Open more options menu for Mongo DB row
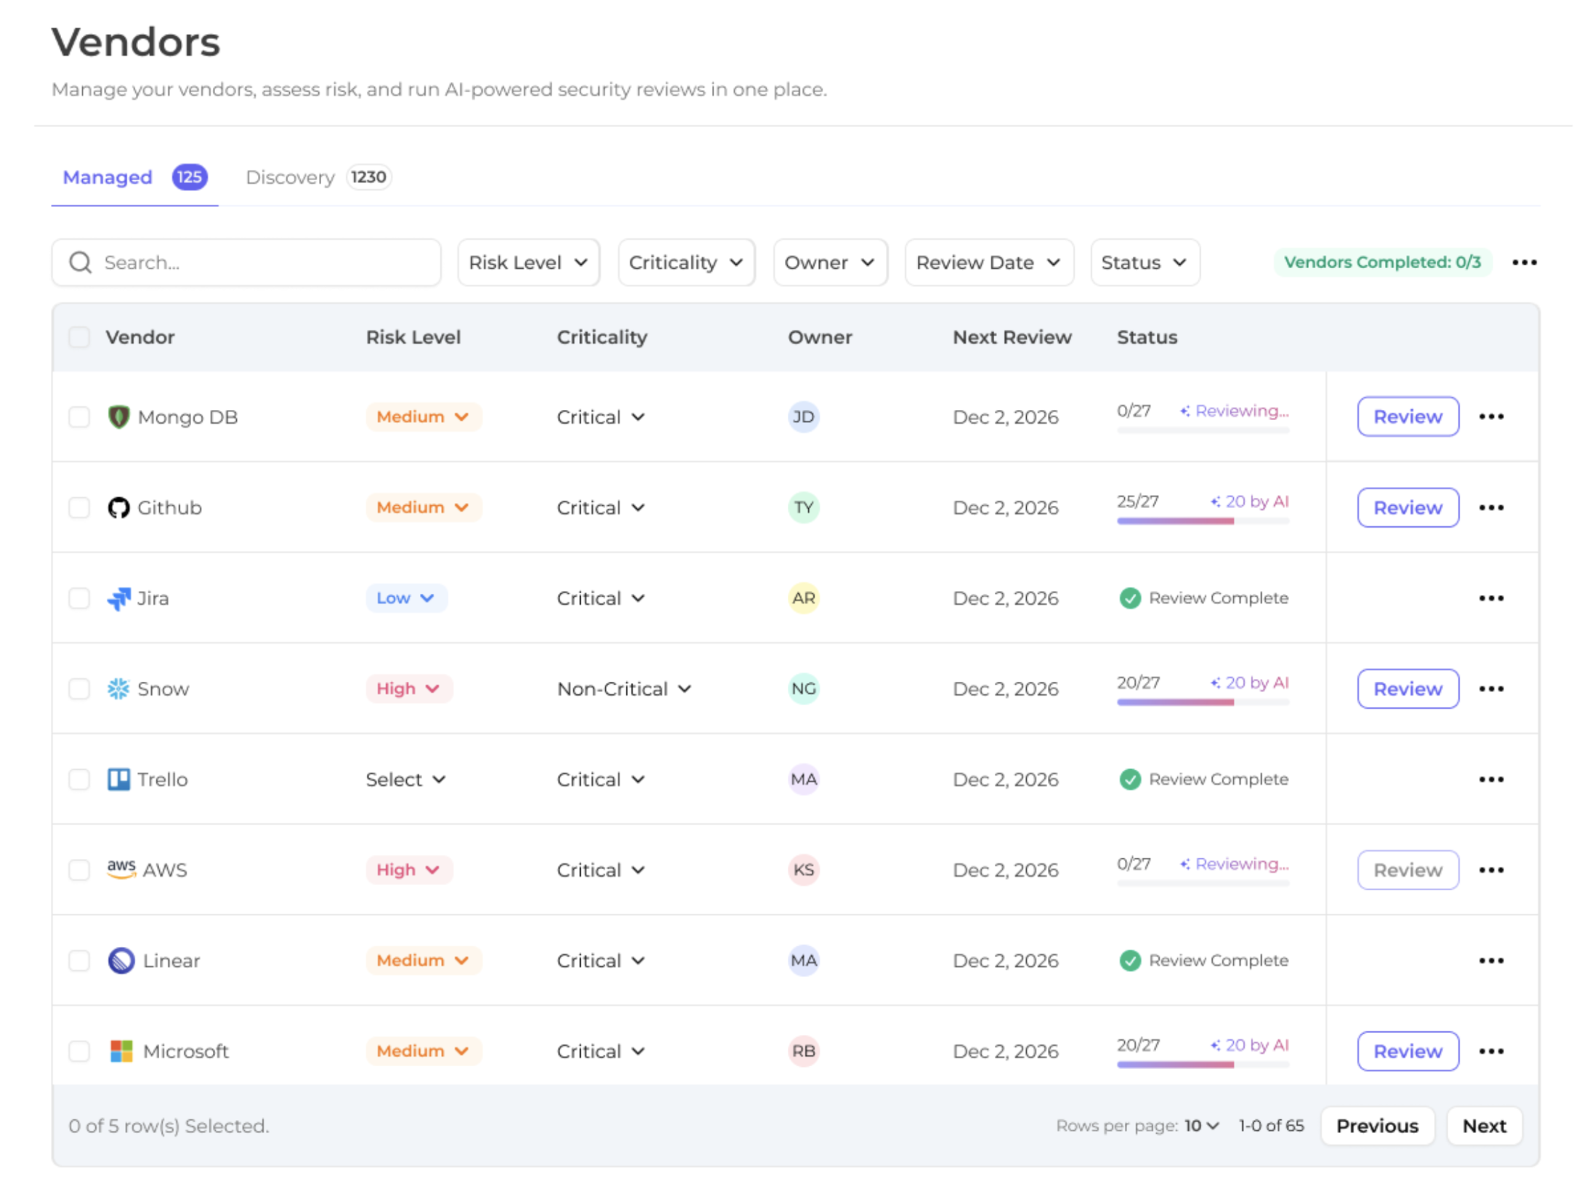 pos(1491,416)
